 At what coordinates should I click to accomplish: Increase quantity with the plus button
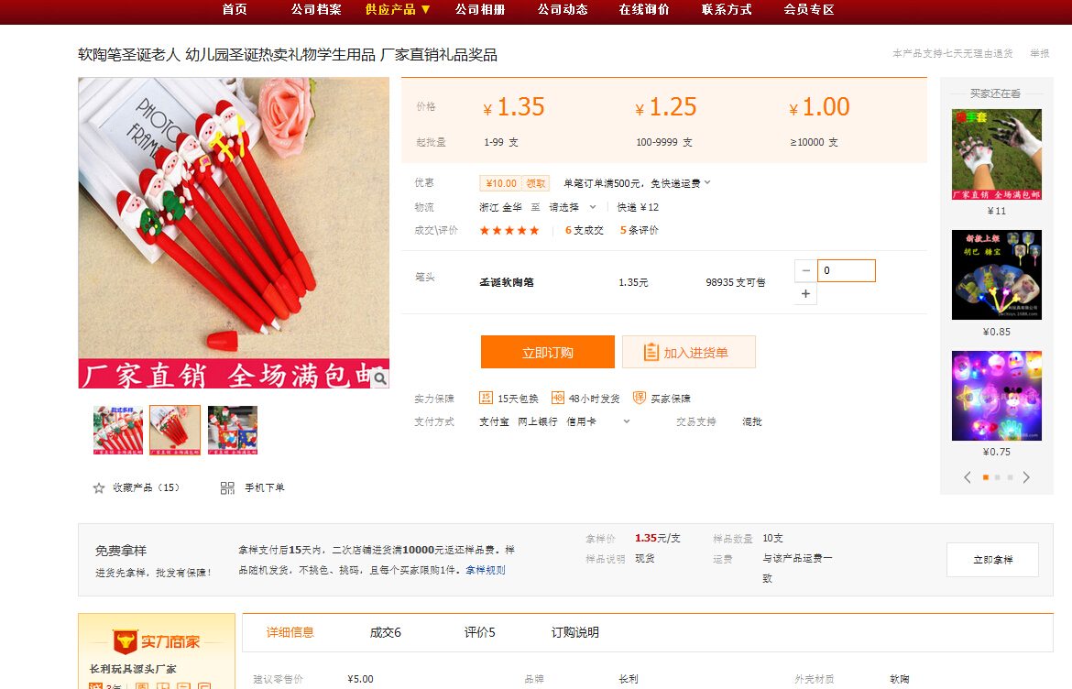pyautogui.click(x=805, y=294)
